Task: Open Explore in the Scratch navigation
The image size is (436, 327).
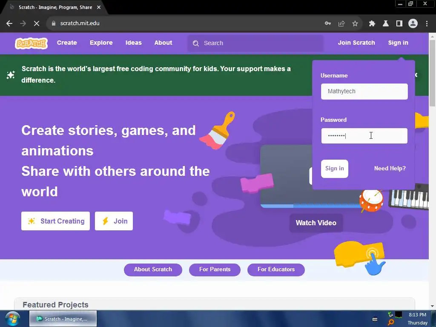Action: 101,43
